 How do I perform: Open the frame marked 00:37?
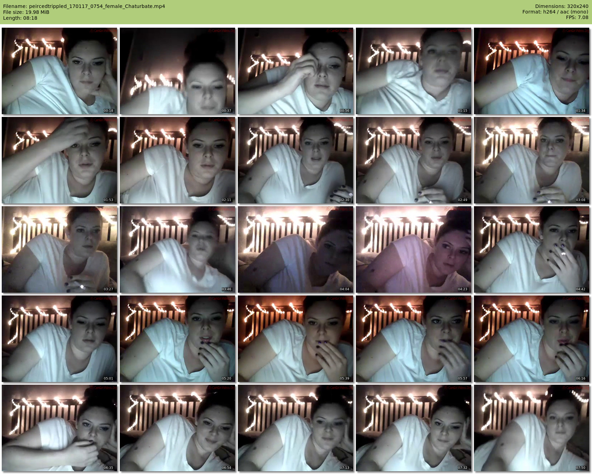tap(178, 71)
